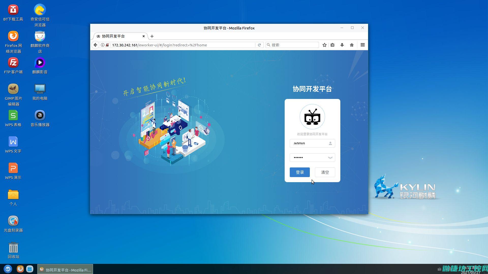Click the 清空 clear button

coord(325,172)
